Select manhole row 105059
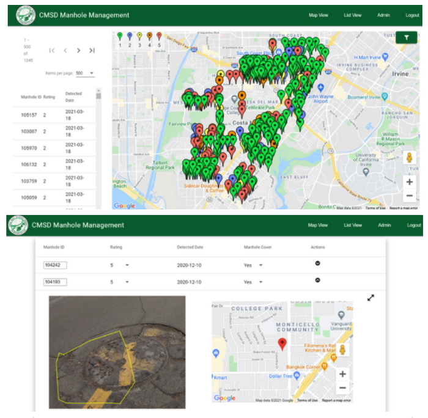This screenshot has width=428, height=418. coord(54,197)
